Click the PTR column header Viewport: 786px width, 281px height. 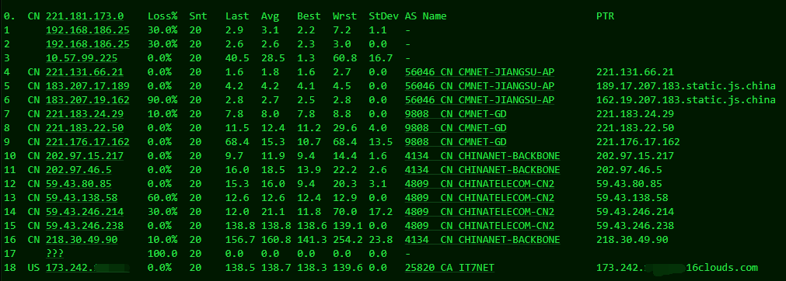605,16
